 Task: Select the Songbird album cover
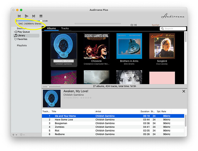(x=162, y=46)
